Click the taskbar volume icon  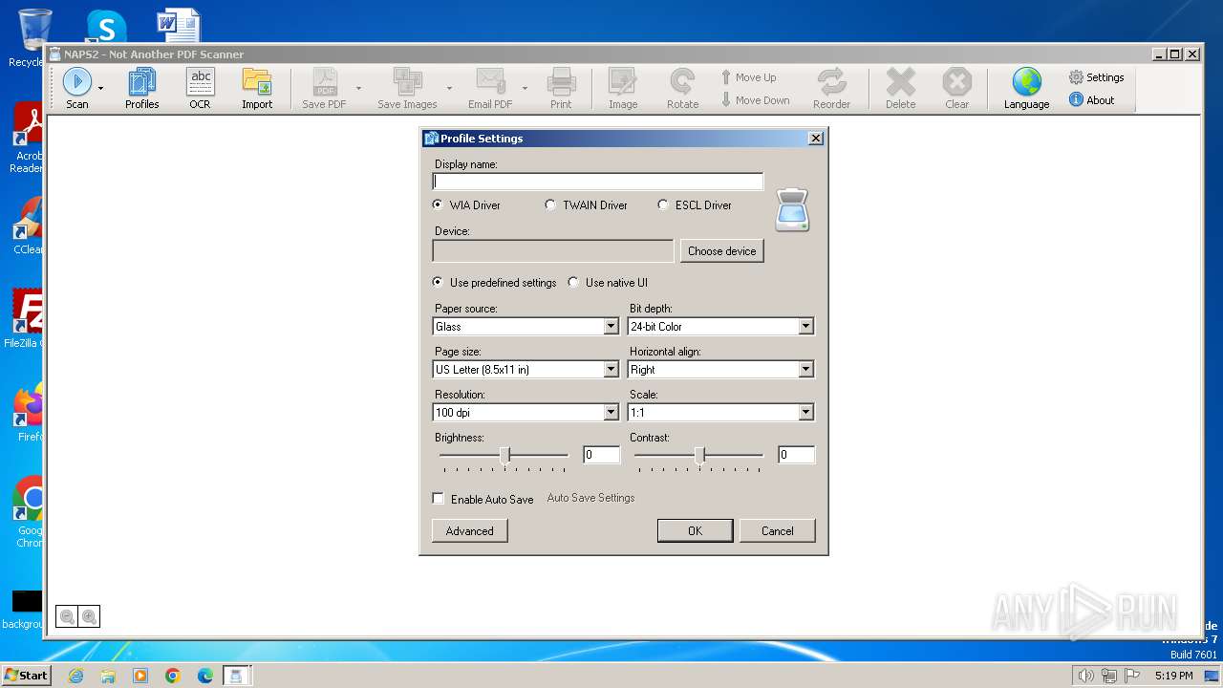(1085, 676)
